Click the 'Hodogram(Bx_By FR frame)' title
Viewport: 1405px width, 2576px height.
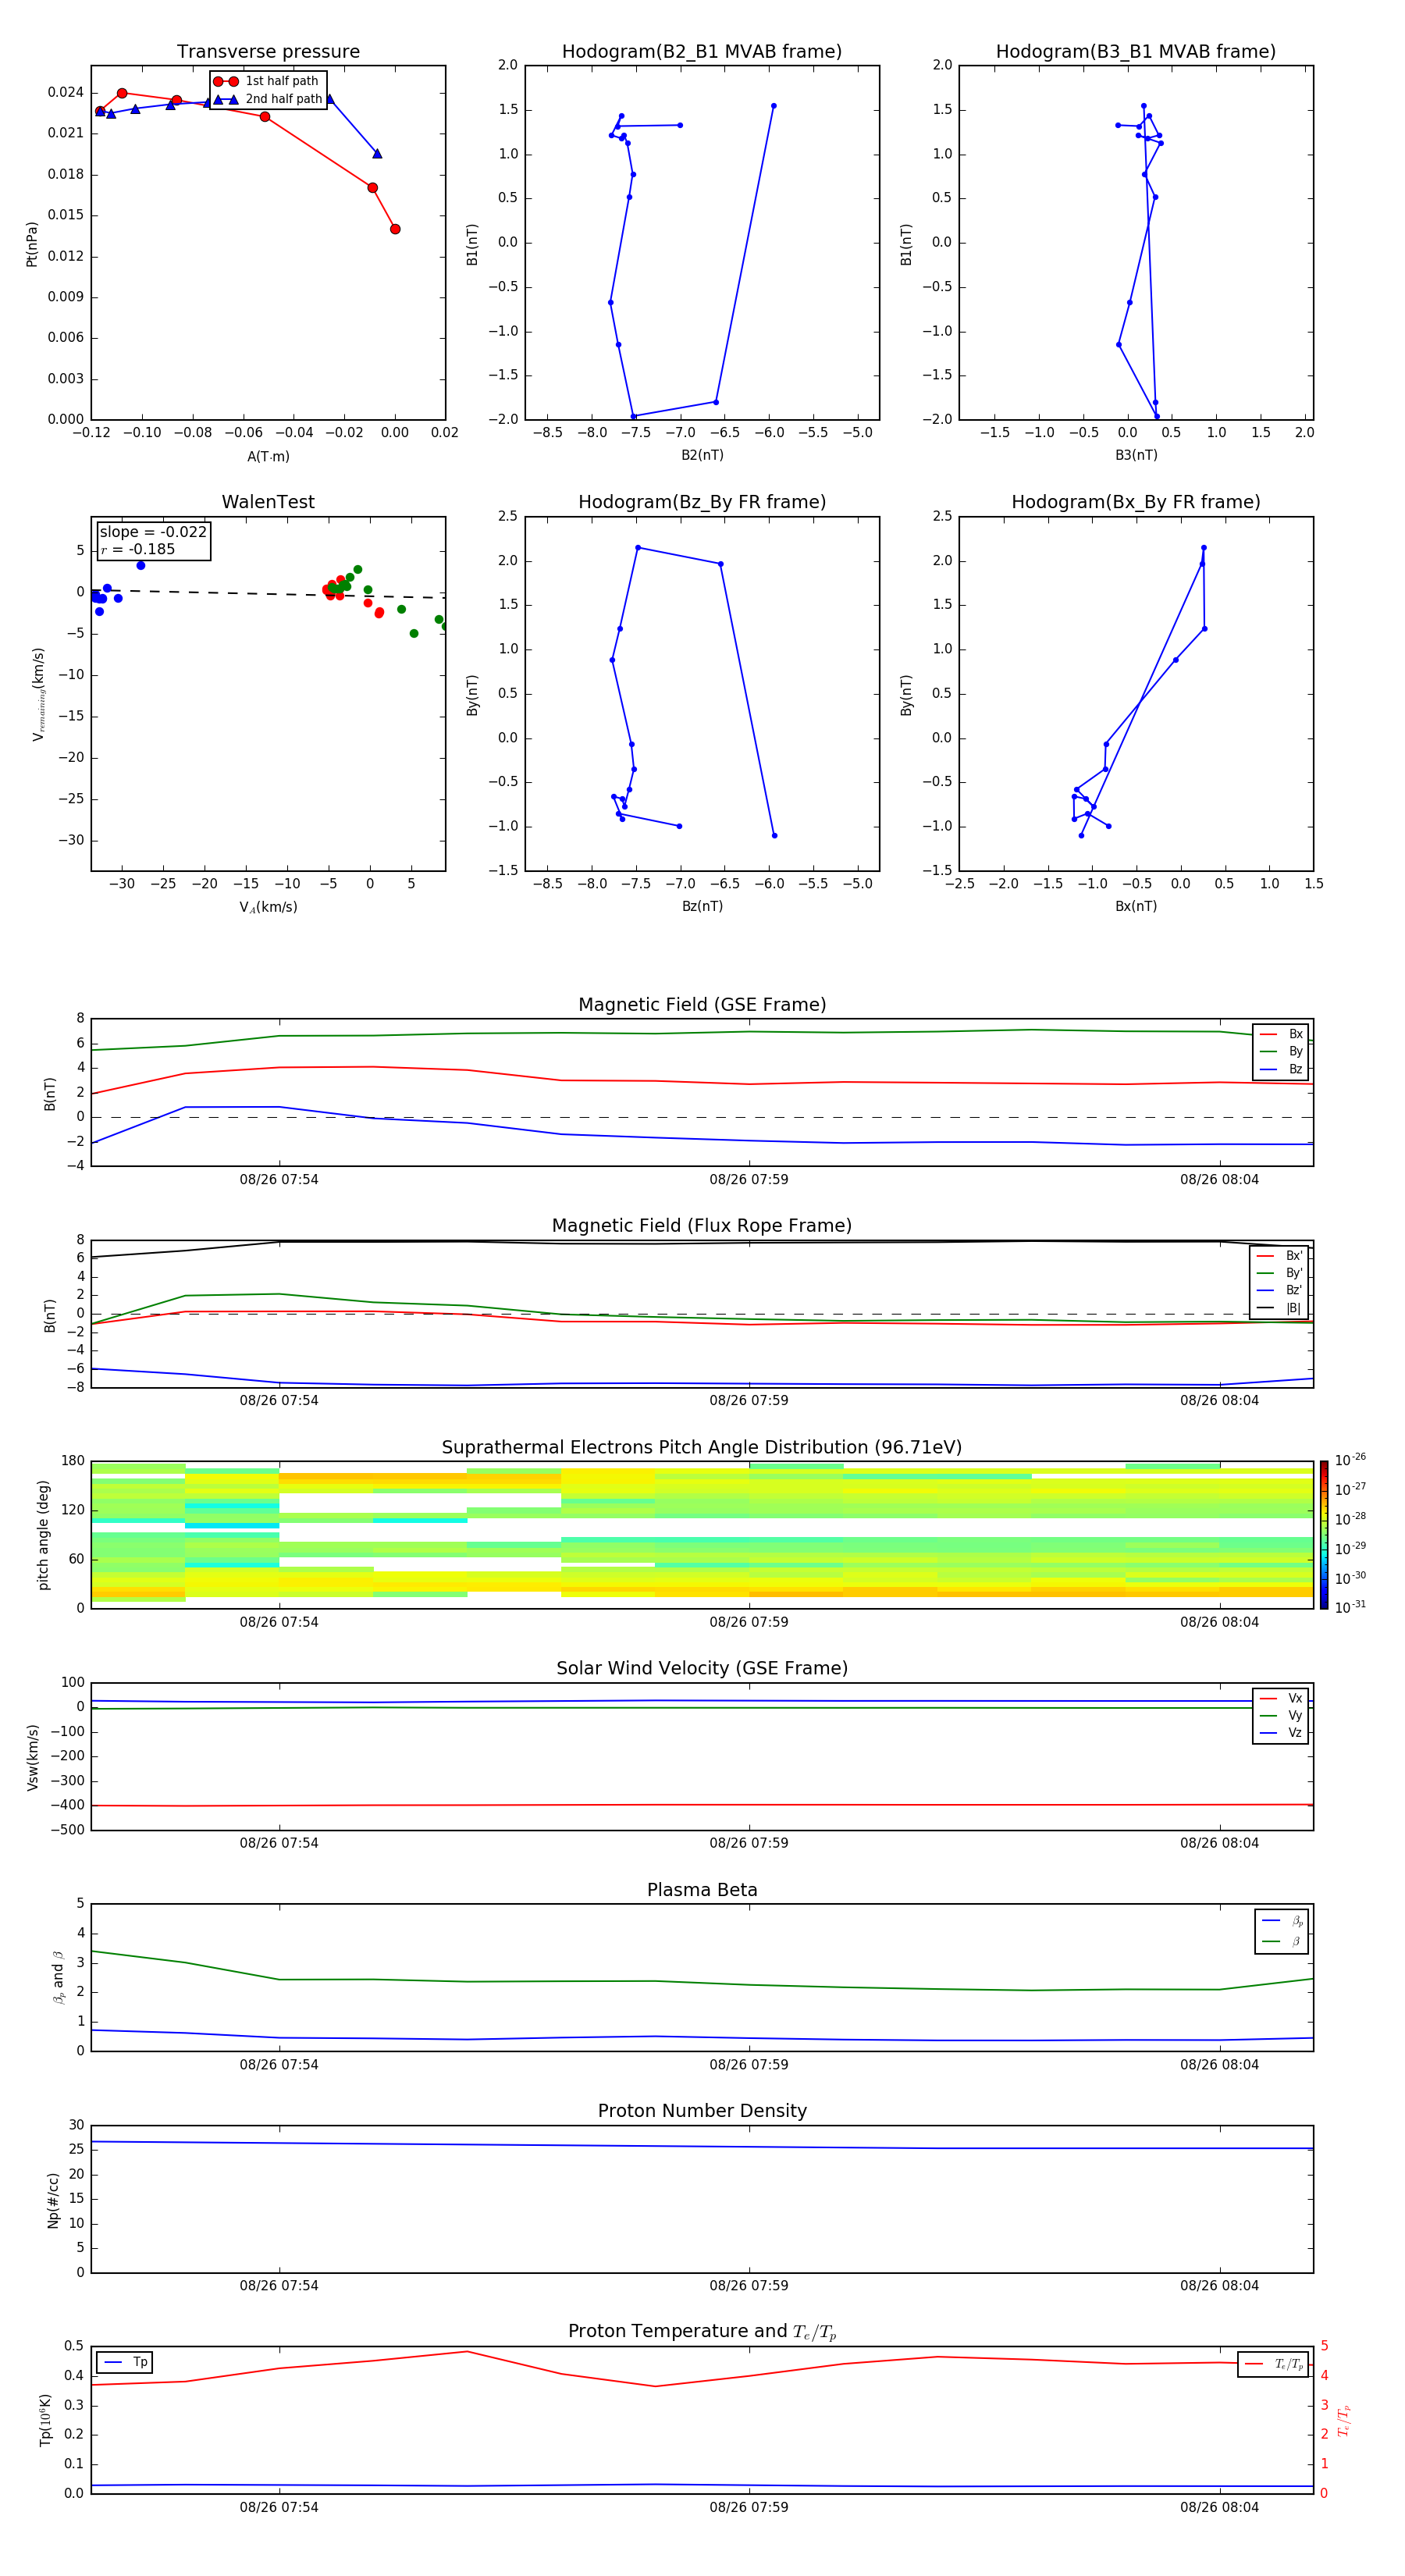pyautogui.click(x=1136, y=502)
